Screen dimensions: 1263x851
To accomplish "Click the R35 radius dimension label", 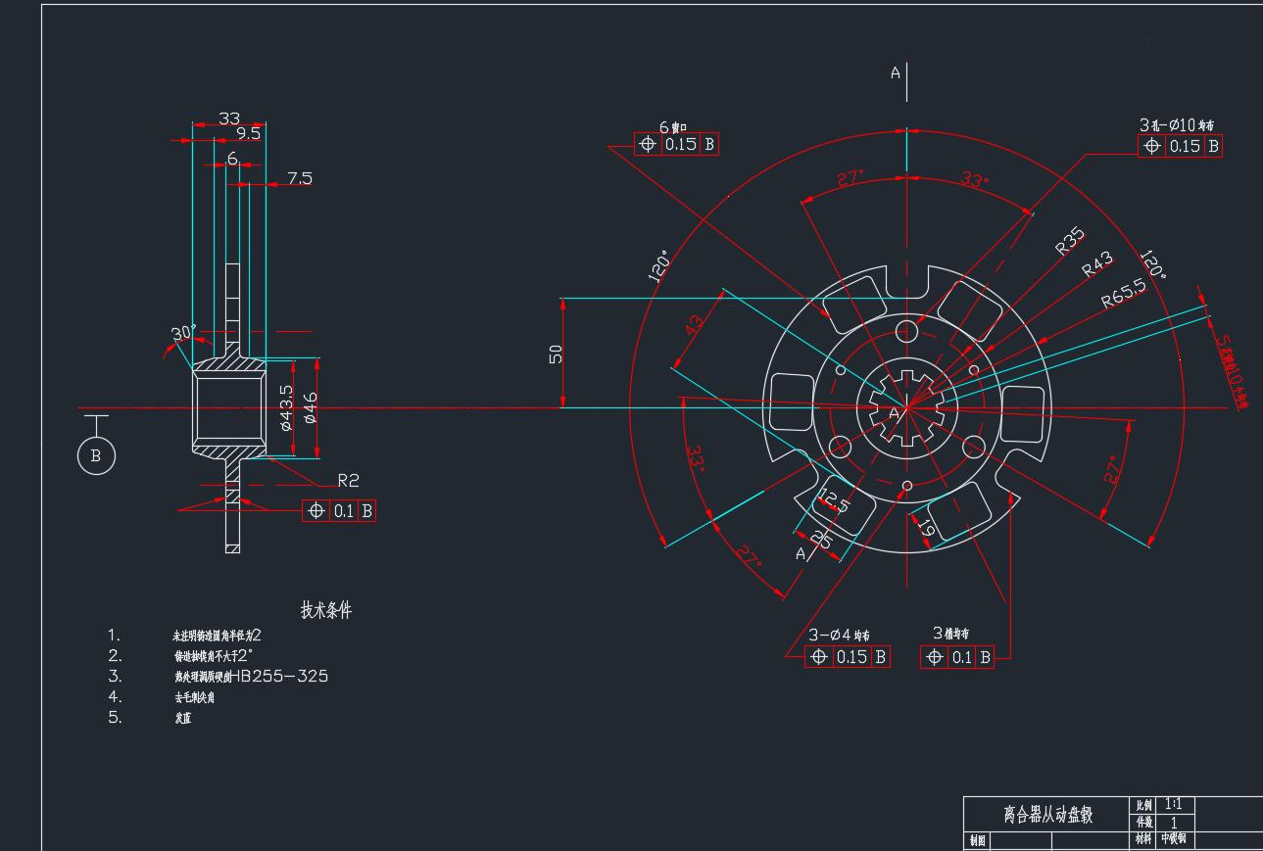I will 1070,241.
